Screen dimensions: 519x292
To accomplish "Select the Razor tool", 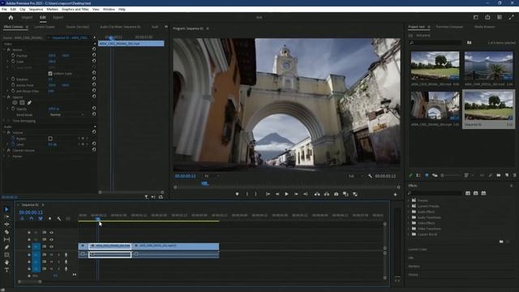I will point(6,232).
